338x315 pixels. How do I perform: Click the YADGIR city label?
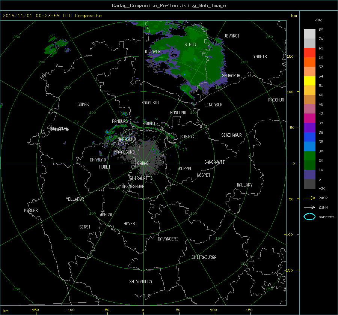[x=260, y=57]
